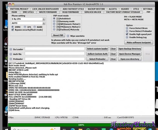158x130 pixels.
Task: Open Device Manager
Action: tap(130, 54)
